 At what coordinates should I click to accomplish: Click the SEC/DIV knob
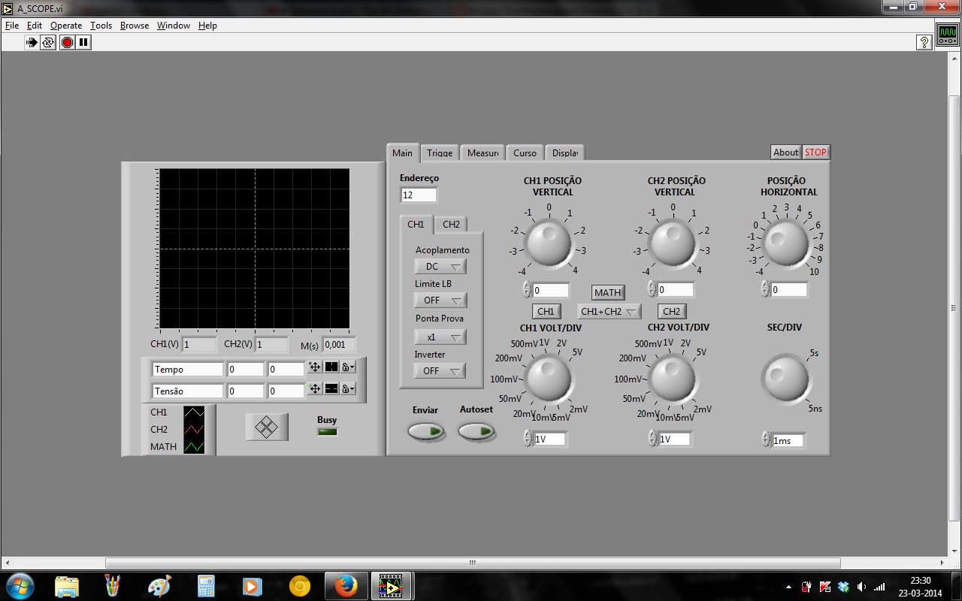(785, 378)
